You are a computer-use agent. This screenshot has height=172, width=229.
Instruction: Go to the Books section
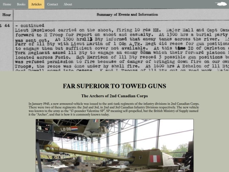pos(21,4)
